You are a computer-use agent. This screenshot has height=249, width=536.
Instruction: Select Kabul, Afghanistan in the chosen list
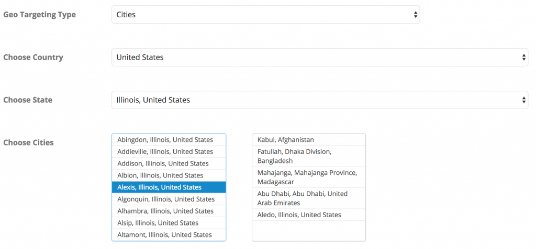(286, 140)
